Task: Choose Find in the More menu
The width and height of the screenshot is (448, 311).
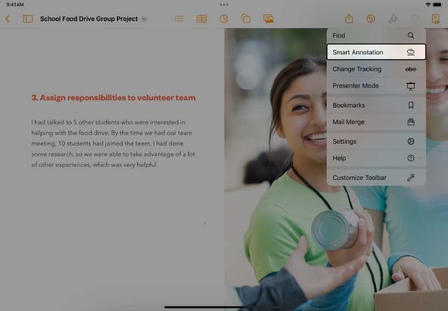Action: pos(376,36)
